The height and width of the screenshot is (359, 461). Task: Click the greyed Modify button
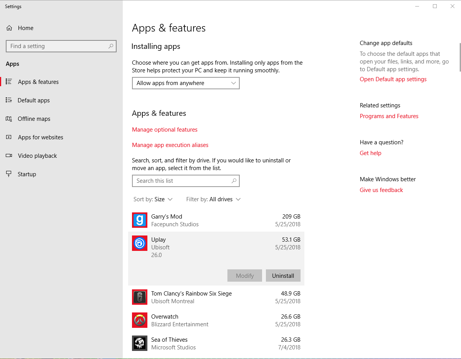pos(245,276)
